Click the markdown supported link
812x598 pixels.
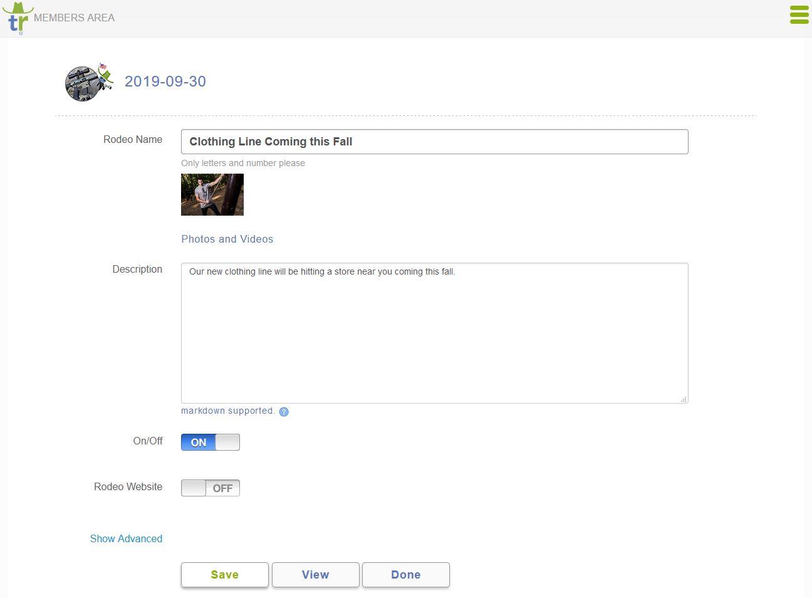coord(228,411)
